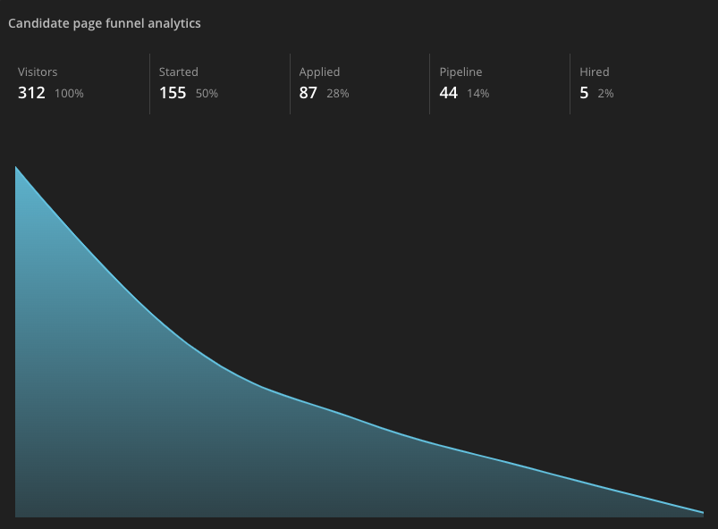This screenshot has width=718, height=529.
Task: Click the 'Candidate page funnel analytics' title
Action: (105, 23)
